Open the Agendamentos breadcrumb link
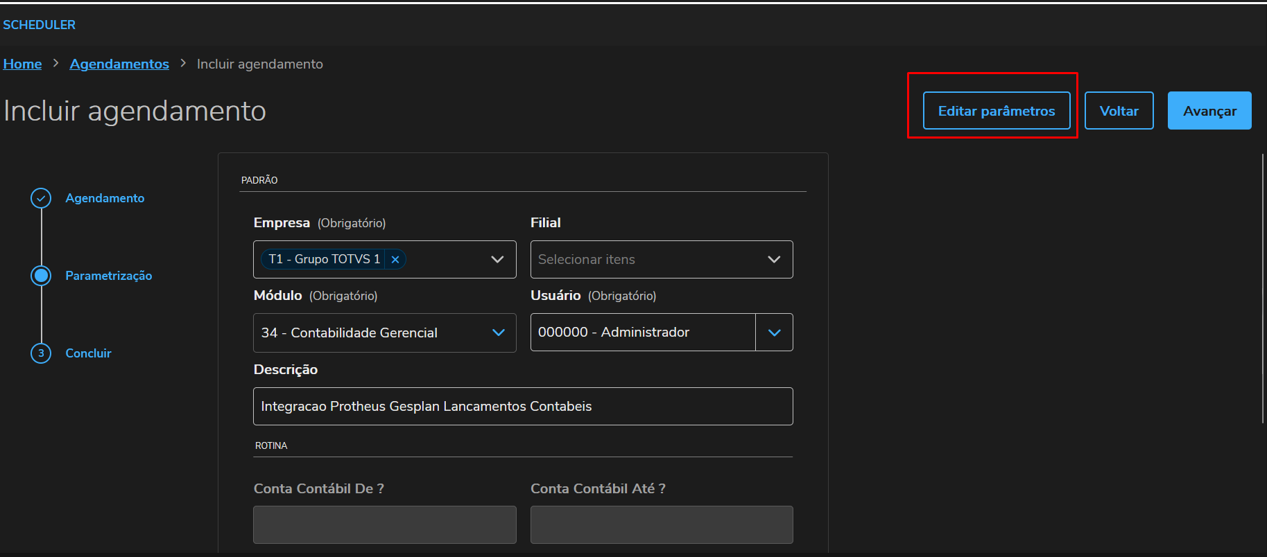Screen dimensions: 1267x557 click(x=119, y=64)
